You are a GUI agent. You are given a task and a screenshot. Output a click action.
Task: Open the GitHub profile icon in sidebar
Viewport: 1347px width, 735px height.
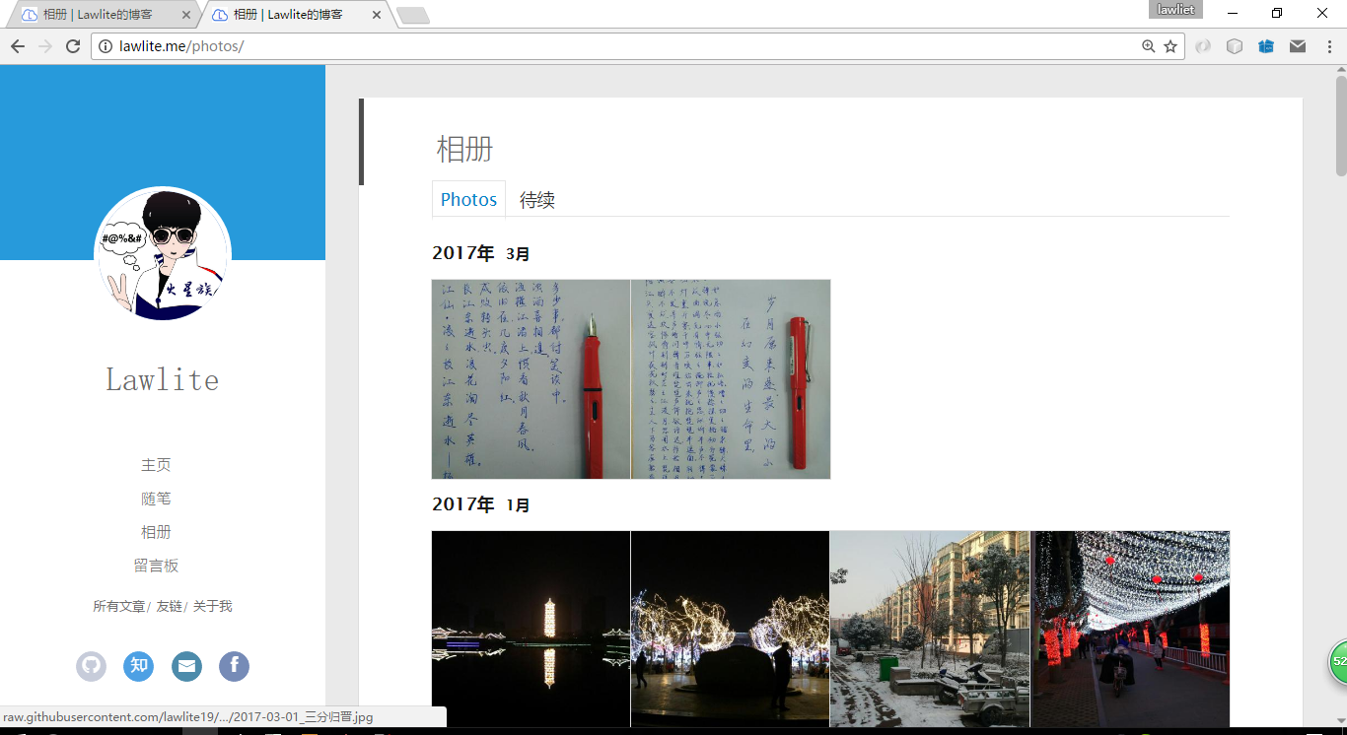coord(91,666)
